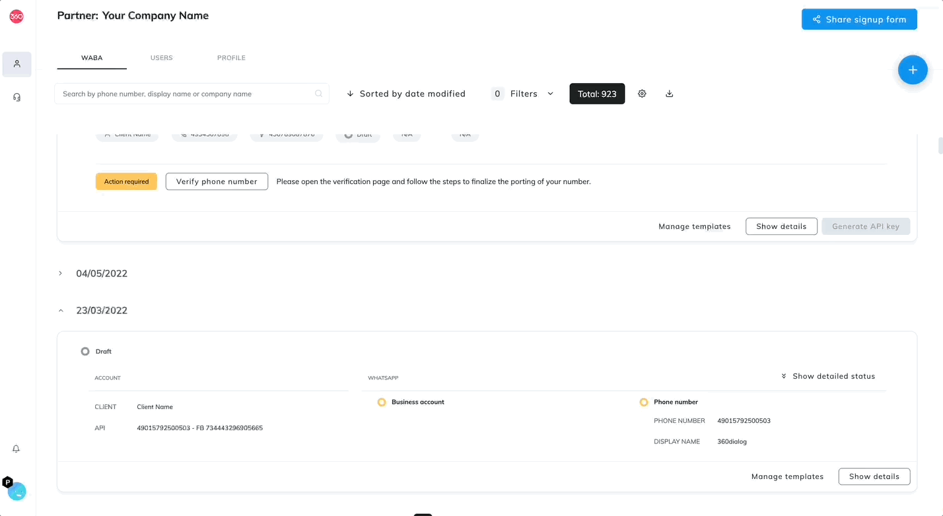
Task: Toggle Sorted by date modified order
Action: point(406,94)
